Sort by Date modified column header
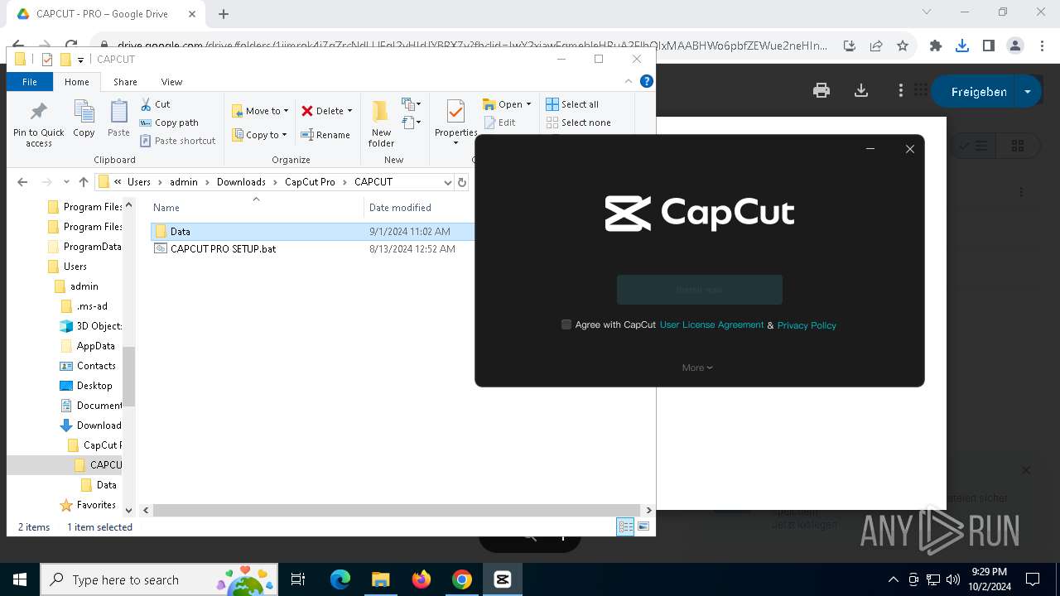This screenshot has width=1060, height=596. [x=400, y=208]
